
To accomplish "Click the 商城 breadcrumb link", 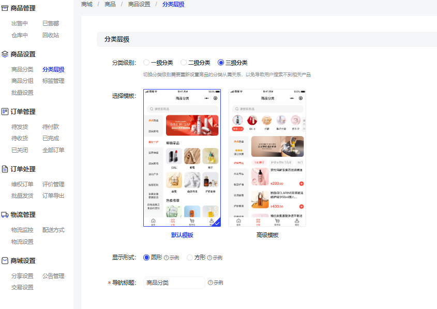I will [87, 4].
